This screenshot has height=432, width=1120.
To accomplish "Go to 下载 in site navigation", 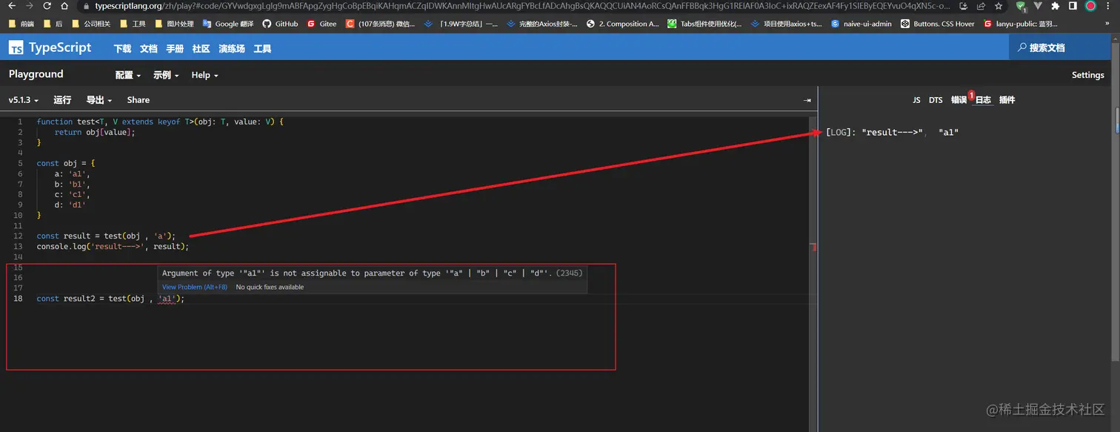I will coord(122,49).
